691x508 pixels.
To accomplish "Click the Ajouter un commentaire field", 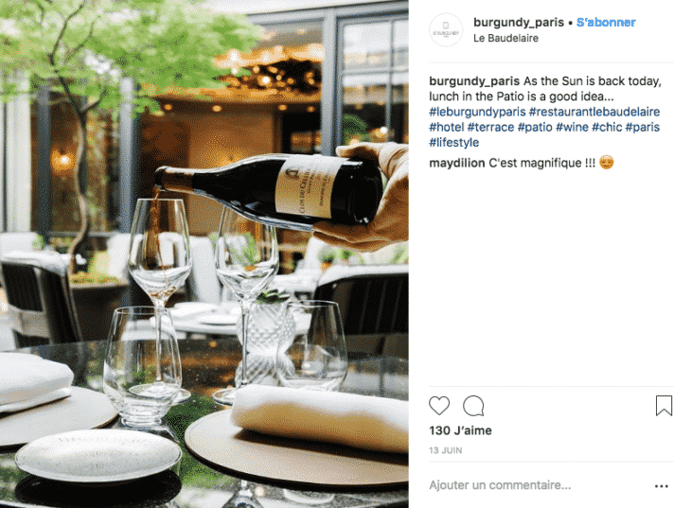I will pos(539,485).
